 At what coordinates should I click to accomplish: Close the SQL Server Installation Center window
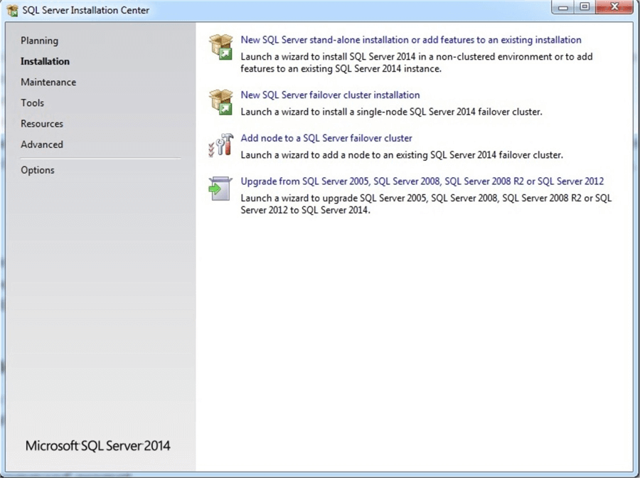coord(614,7)
